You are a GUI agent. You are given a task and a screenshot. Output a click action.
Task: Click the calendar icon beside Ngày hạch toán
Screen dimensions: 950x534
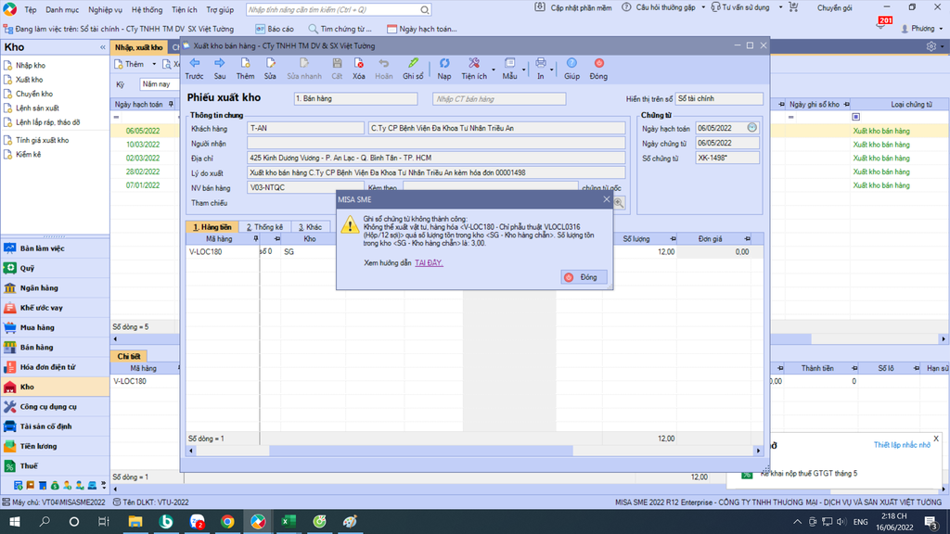(751, 128)
